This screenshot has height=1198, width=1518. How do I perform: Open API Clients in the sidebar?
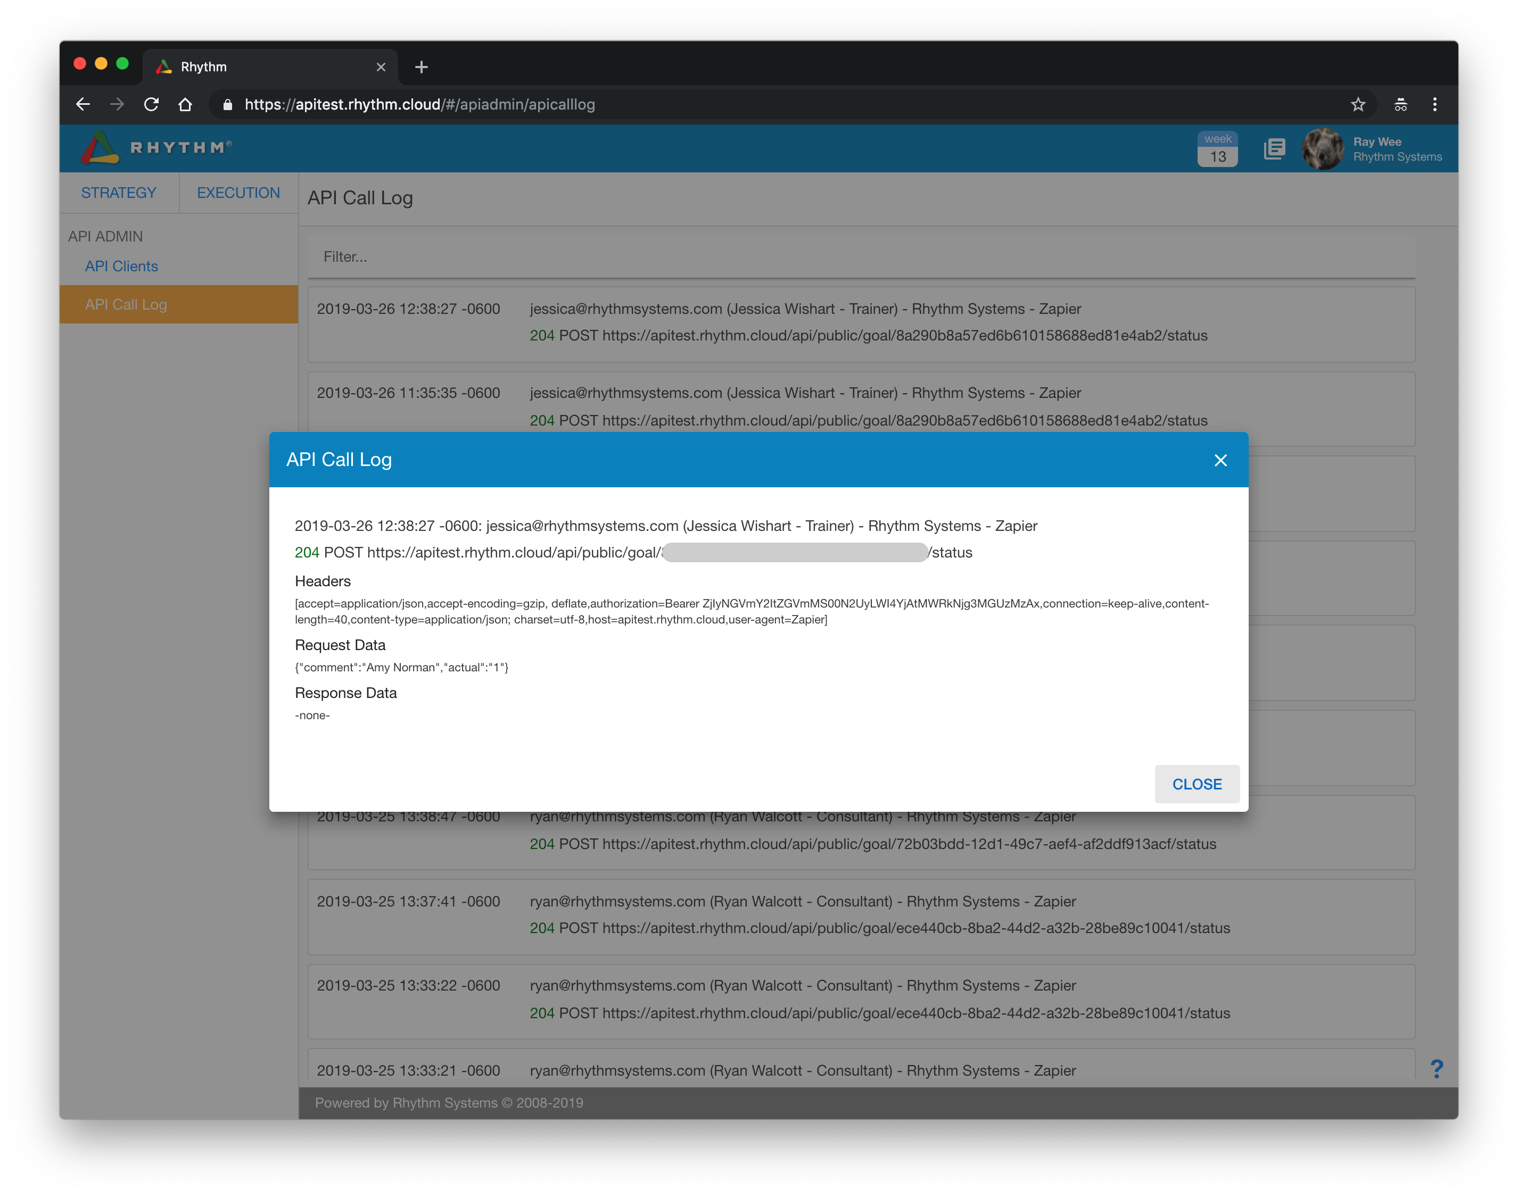point(121,267)
